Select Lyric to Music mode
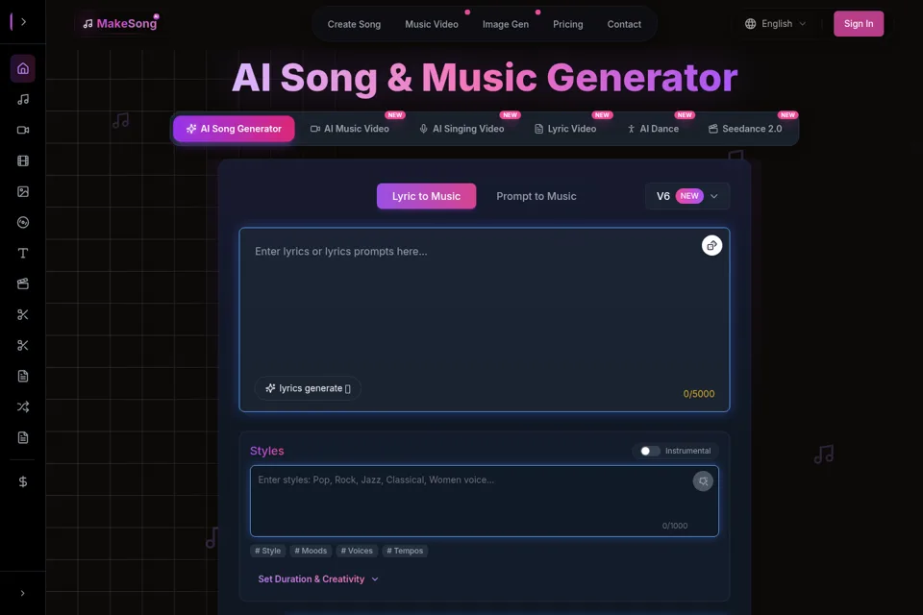 coord(426,196)
